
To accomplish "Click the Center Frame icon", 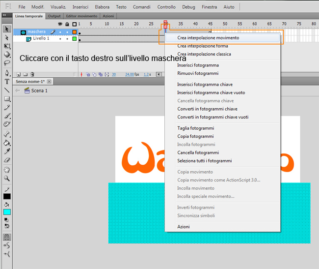I will click(x=81, y=74).
